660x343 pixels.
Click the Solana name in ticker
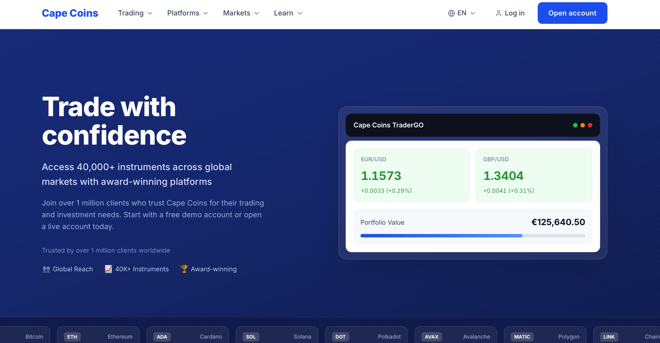click(x=302, y=337)
